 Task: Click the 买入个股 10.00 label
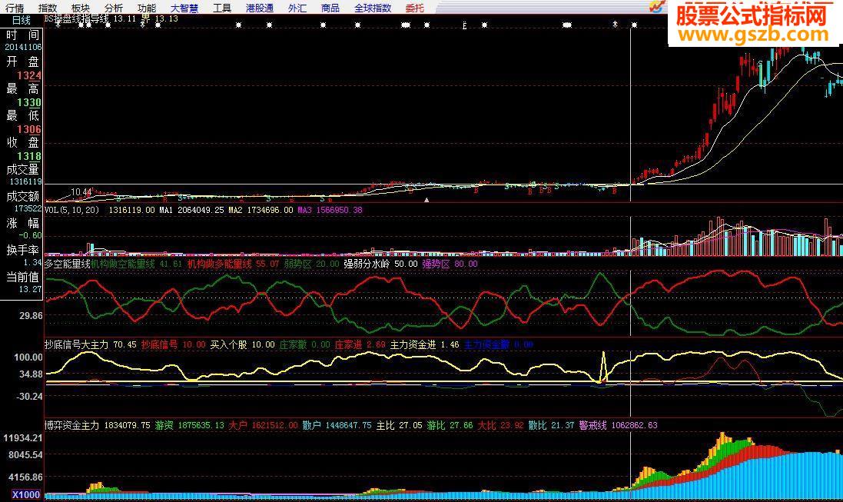[x=243, y=344]
